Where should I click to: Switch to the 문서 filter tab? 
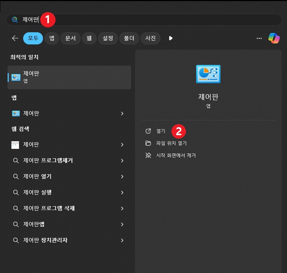(70, 38)
